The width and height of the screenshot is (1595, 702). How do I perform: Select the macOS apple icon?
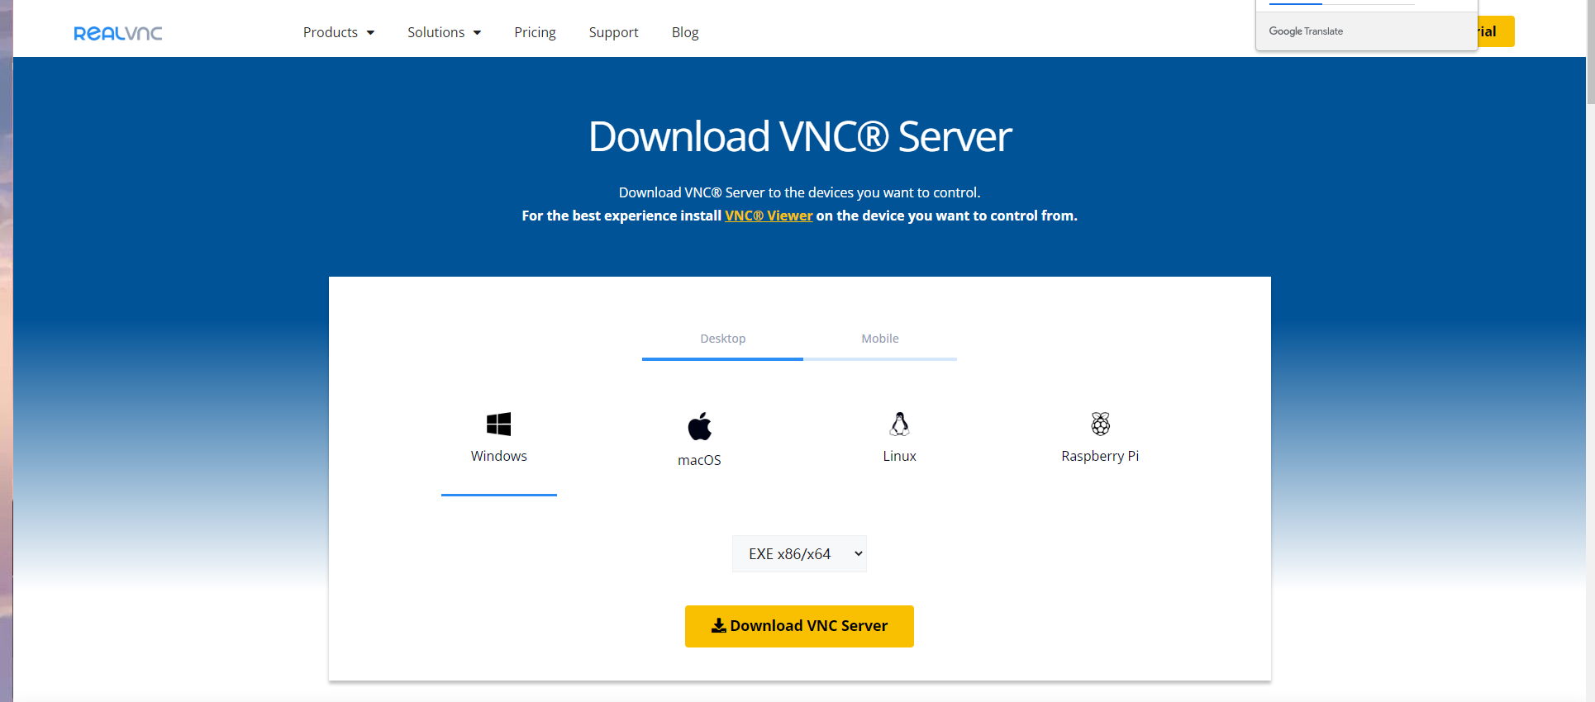tap(699, 426)
